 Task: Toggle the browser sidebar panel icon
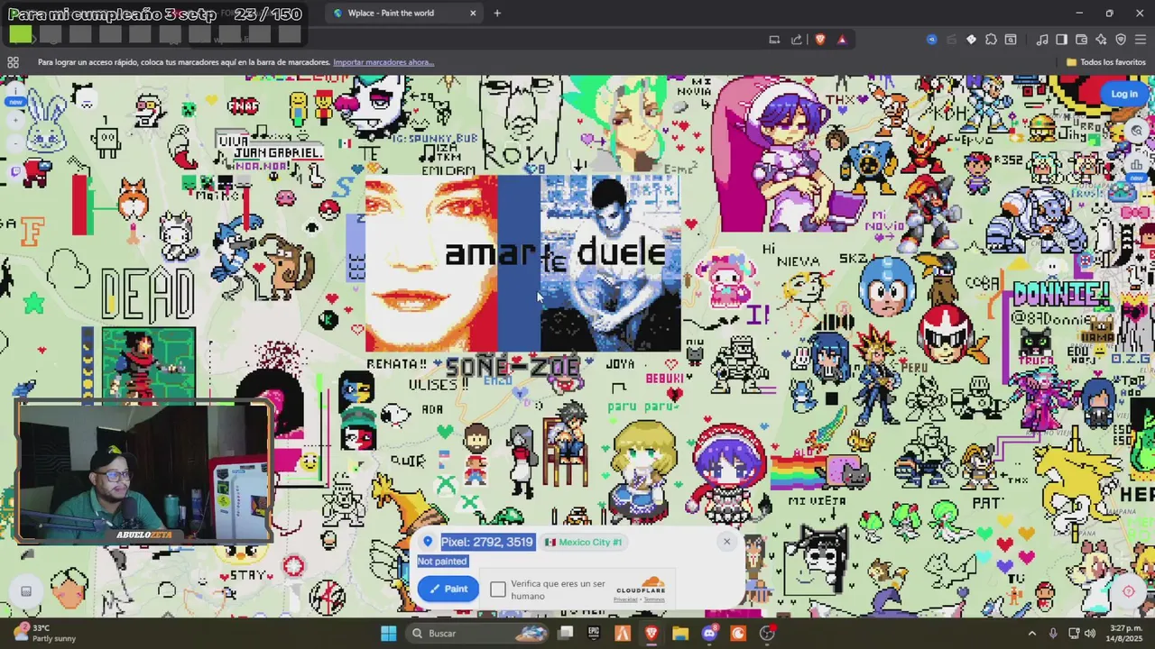[x=1062, y=40]
